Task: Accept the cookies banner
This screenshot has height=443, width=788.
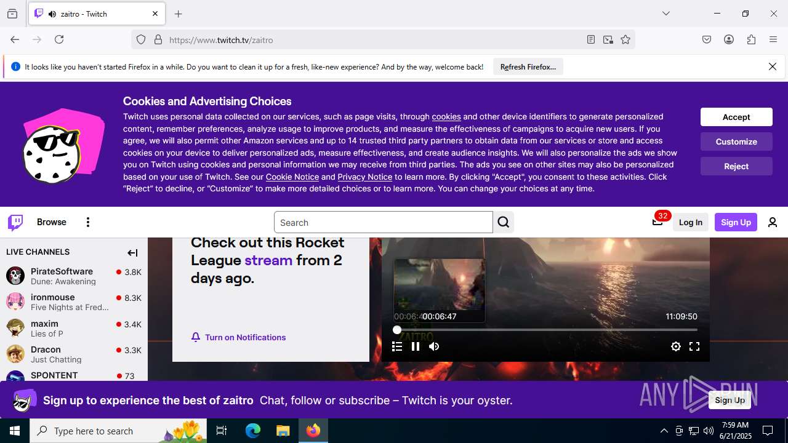Action: [x=736, y=117]
